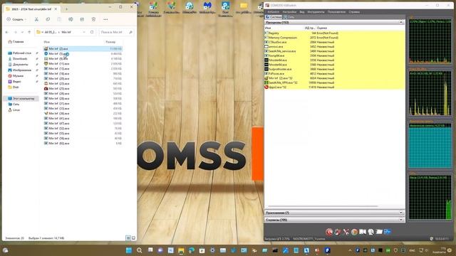Viewport: 456px width, 256px height.
Task: Sort processes by ИД пр. column
Action: 310,28
